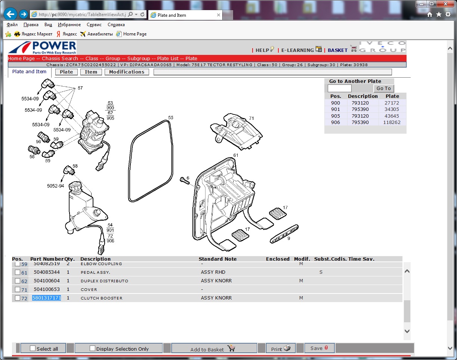Click the Go To button
The image size is (457, 360).
(384, 89)
